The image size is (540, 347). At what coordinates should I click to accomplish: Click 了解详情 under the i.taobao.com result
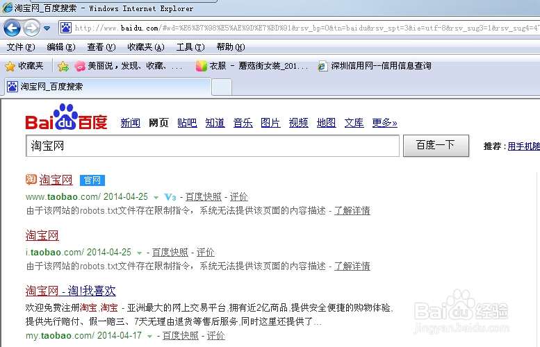pyautogui.click(x=352, y=266)
